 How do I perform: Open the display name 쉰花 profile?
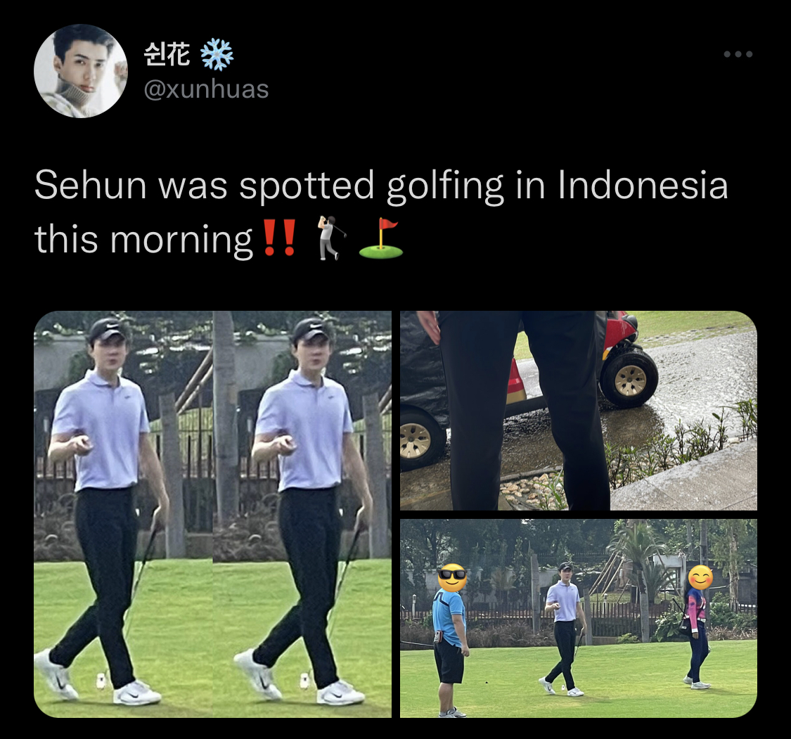167,54
